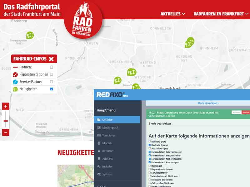250x187 pixels.
Task: Click the Redaxo CMS logo
Action: coord(112,95)
